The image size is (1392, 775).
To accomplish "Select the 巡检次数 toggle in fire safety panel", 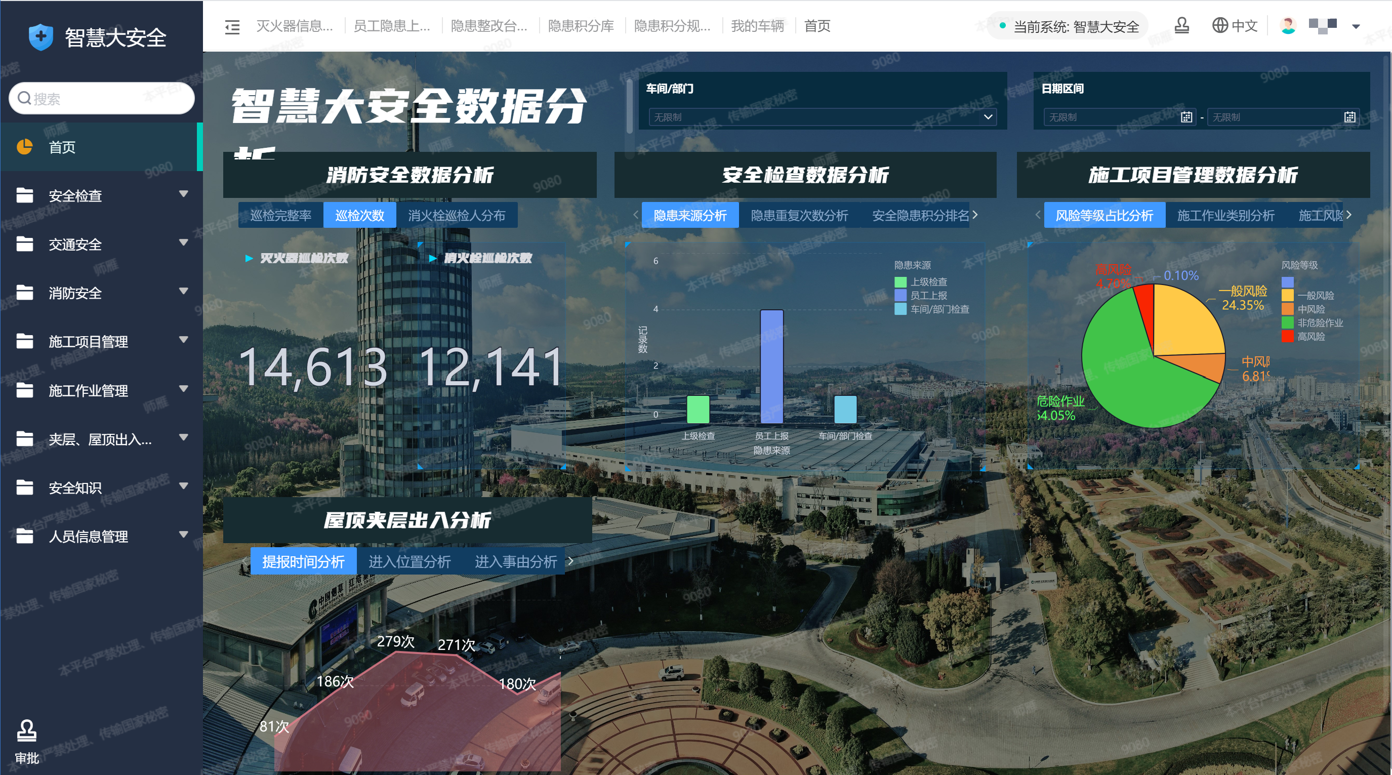I will (x=359, y=215).
